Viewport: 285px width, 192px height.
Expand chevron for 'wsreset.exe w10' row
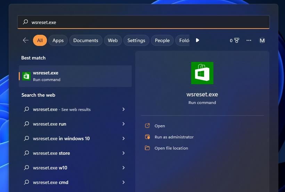click(124, 168)
